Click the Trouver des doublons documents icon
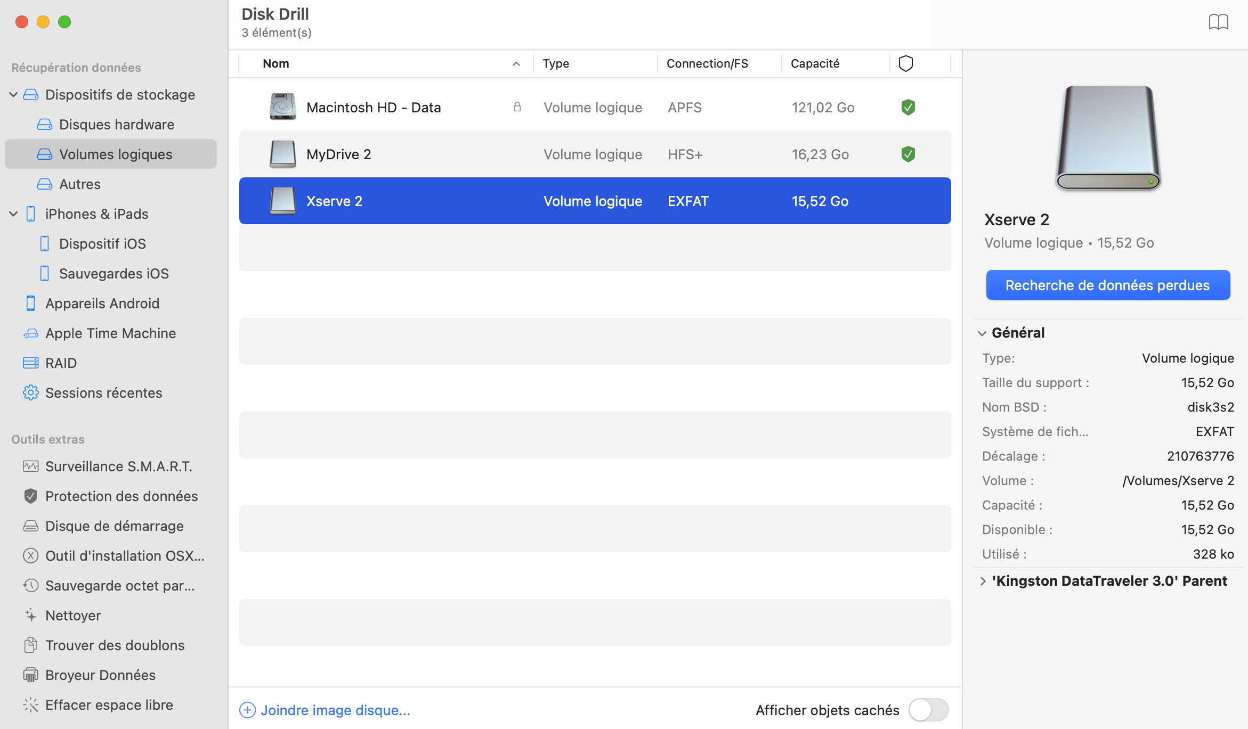1248x729 pixels. click(x=31, y=645)
